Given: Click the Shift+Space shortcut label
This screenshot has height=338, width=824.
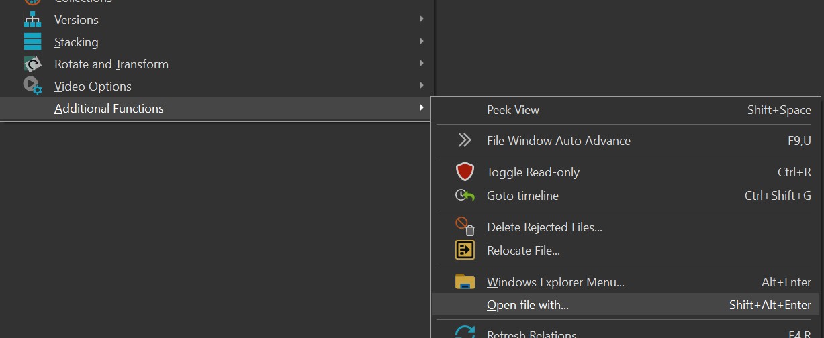Looking at the screenshot, I should pos(779,110).
